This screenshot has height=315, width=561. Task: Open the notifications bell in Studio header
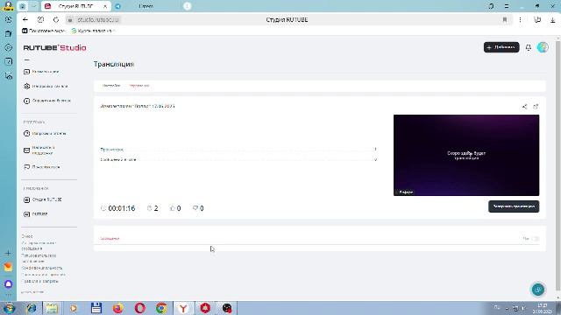[x=528, y=47]
